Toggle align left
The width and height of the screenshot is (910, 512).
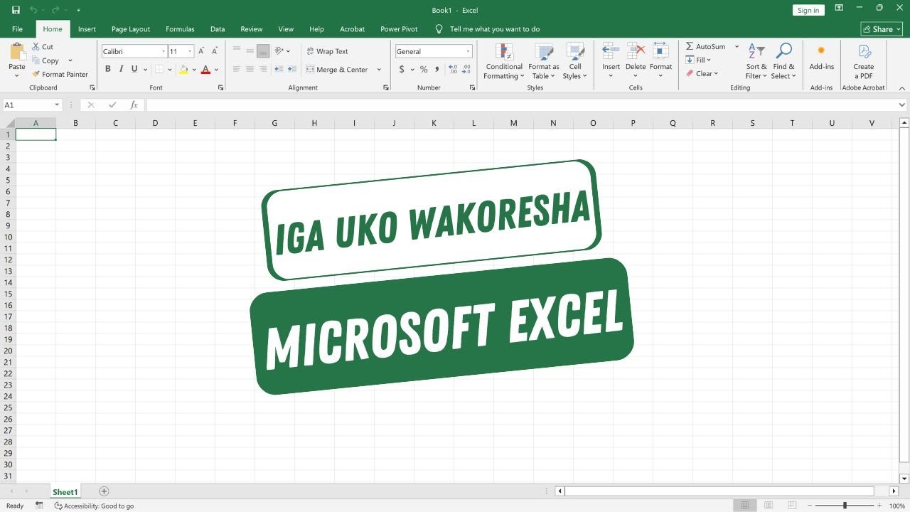(x=237, y=70)
